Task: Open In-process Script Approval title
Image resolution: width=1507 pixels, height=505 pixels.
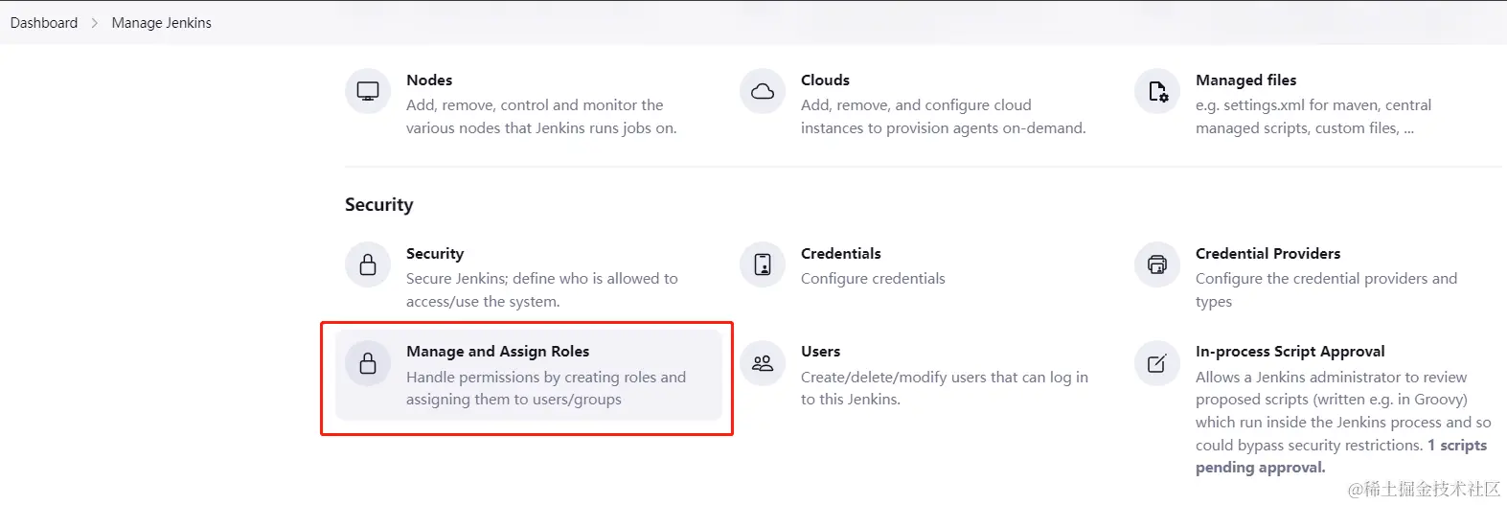Action: [x=1290, y=352]
